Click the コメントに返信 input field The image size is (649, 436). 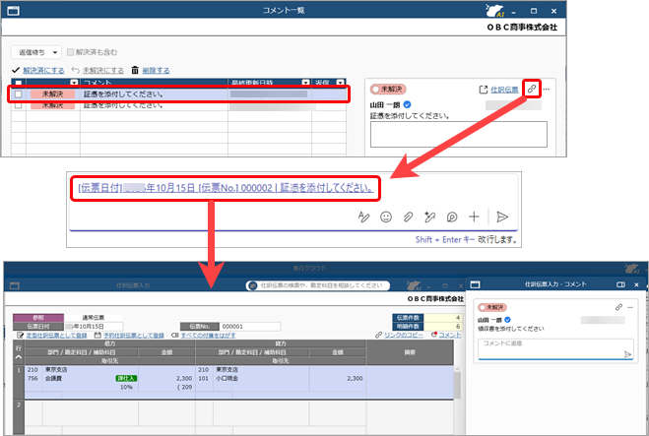click(x=555, y=348)
